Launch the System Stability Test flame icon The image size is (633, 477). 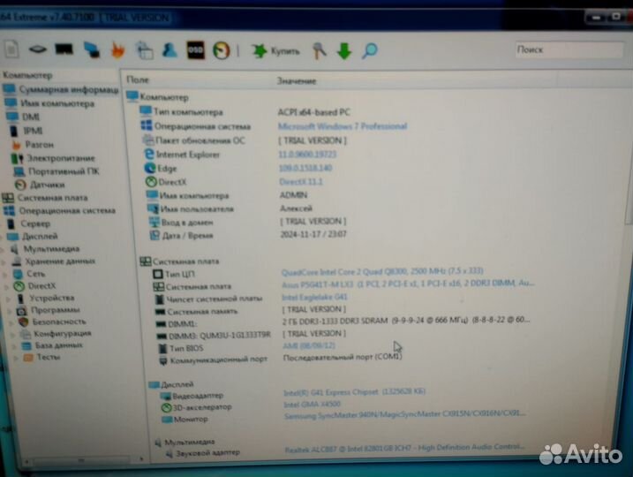click(x=116, y=50)
